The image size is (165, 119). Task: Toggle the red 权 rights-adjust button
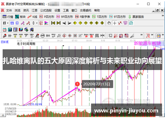[x=41, y=23]
